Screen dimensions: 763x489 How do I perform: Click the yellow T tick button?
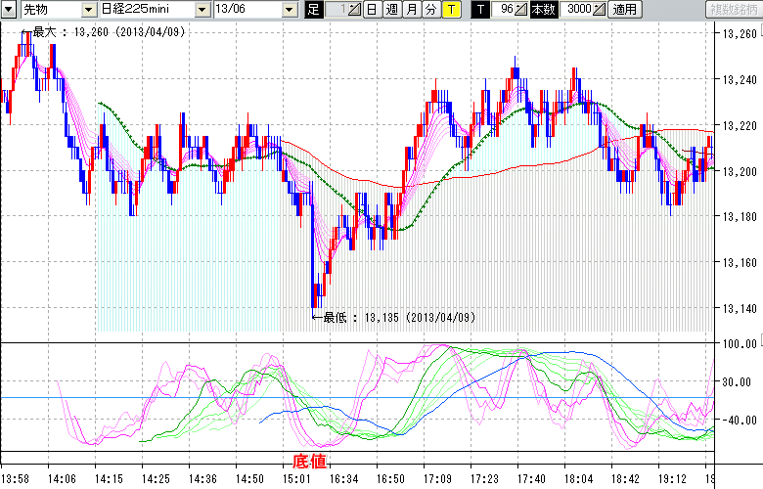click(450, 10)
